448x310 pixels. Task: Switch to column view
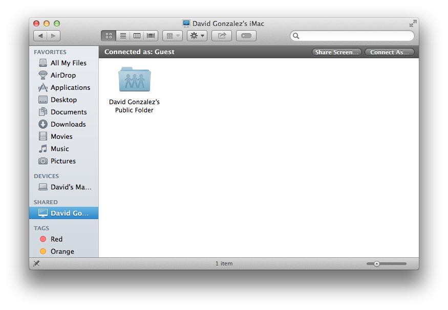(137, 36)
